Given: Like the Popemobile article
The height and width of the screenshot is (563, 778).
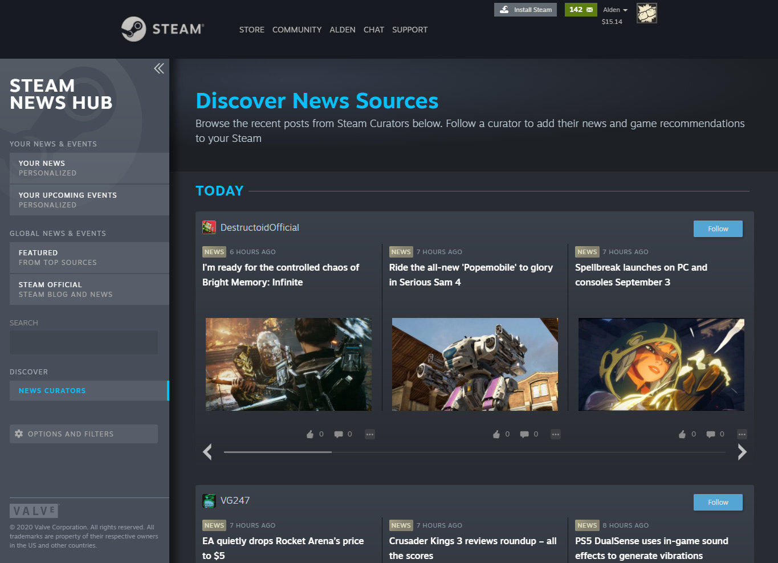Looking at the screenshot, I should click(x=496, y=434).
